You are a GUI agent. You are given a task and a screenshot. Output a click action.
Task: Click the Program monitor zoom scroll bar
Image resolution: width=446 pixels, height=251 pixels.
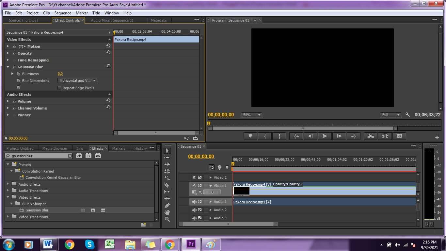pyautogui.click(x=303, y=128)
